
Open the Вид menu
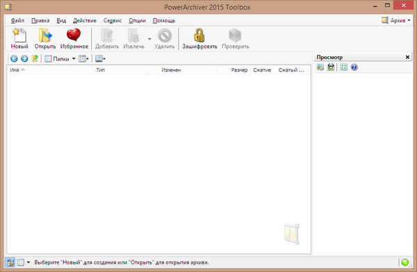pos(61,20)
